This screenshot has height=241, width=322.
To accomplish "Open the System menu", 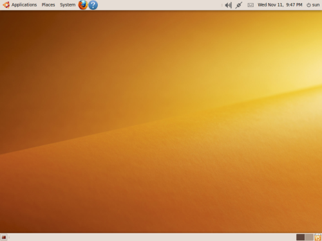I will 68,4.
